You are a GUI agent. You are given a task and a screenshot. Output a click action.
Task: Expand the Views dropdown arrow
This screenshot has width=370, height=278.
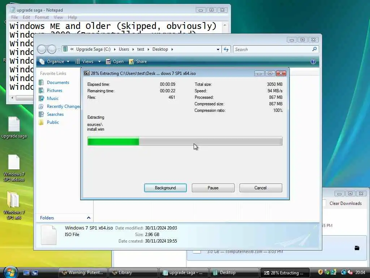[x=99, y=62]
